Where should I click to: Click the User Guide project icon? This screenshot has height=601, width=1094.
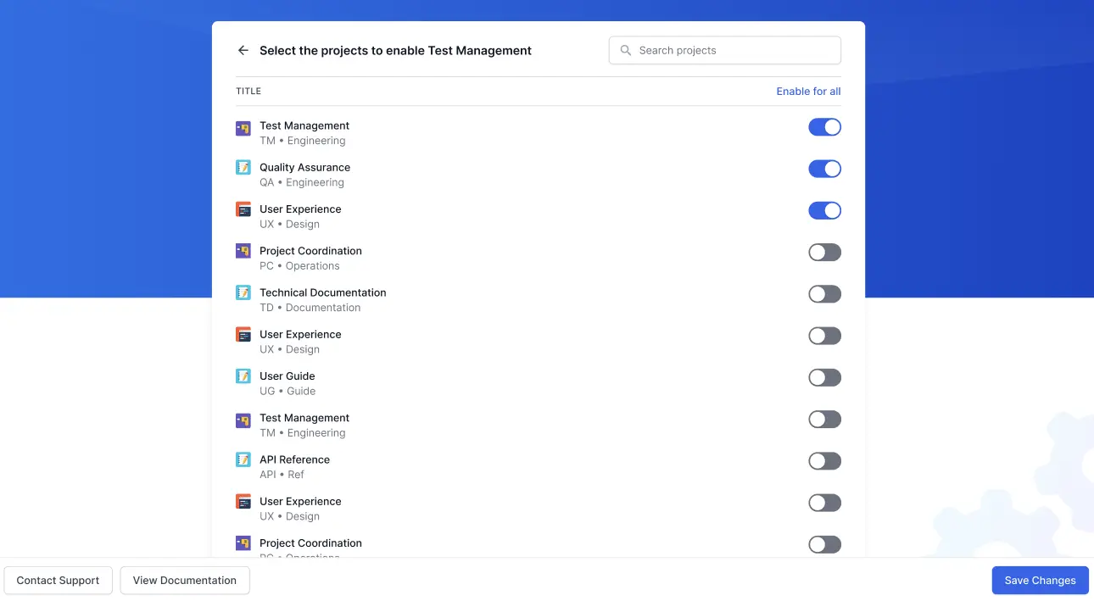[x=243, y=381]
